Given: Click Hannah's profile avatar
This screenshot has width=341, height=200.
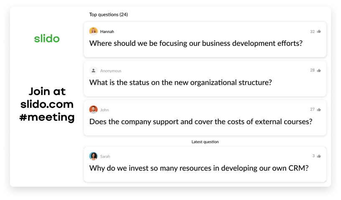Looking at the screenshot, I should [94, 31].
